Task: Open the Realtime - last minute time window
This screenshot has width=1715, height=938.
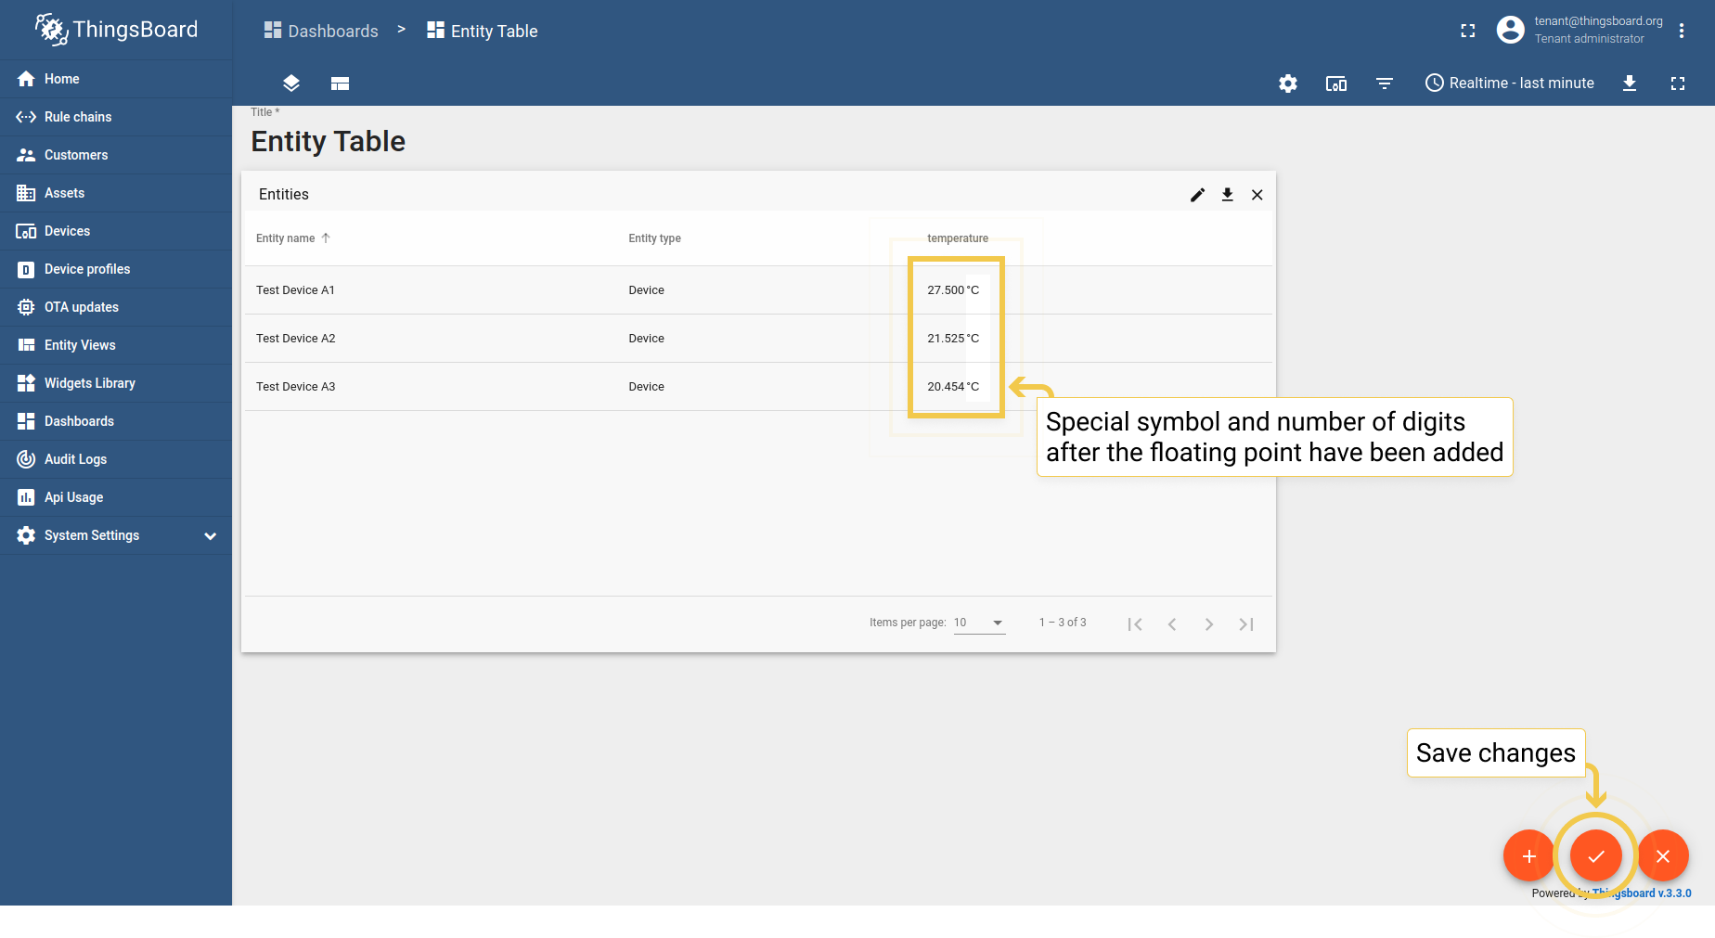Action: pyautogui.click(x=1510, y=84)
